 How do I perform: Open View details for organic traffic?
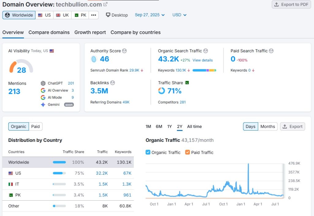click(x=203, y=60)
